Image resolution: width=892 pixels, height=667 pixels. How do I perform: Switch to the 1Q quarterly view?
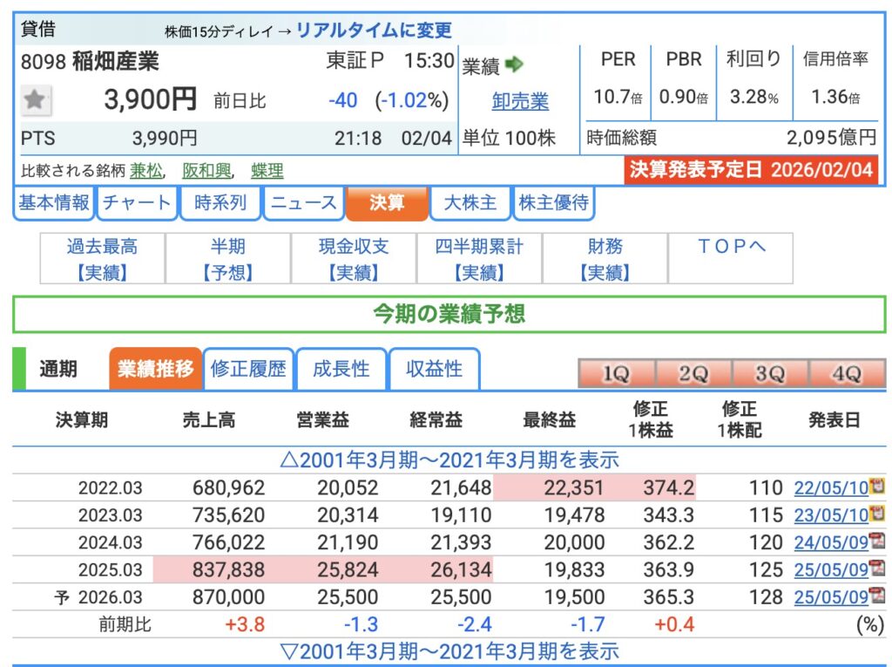[616, 373]
